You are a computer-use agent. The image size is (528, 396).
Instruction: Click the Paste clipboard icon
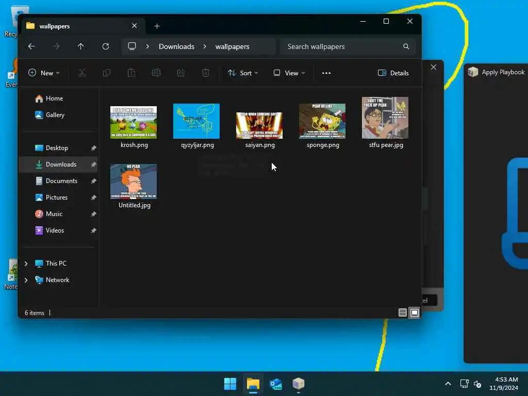pos(131,73)
